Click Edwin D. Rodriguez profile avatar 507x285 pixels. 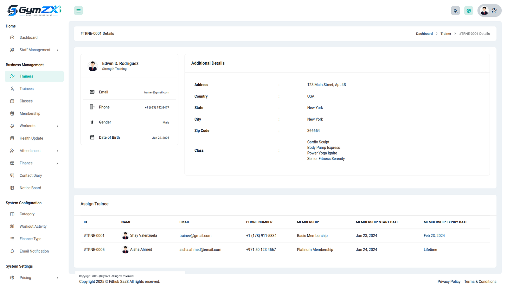(93, 66)
